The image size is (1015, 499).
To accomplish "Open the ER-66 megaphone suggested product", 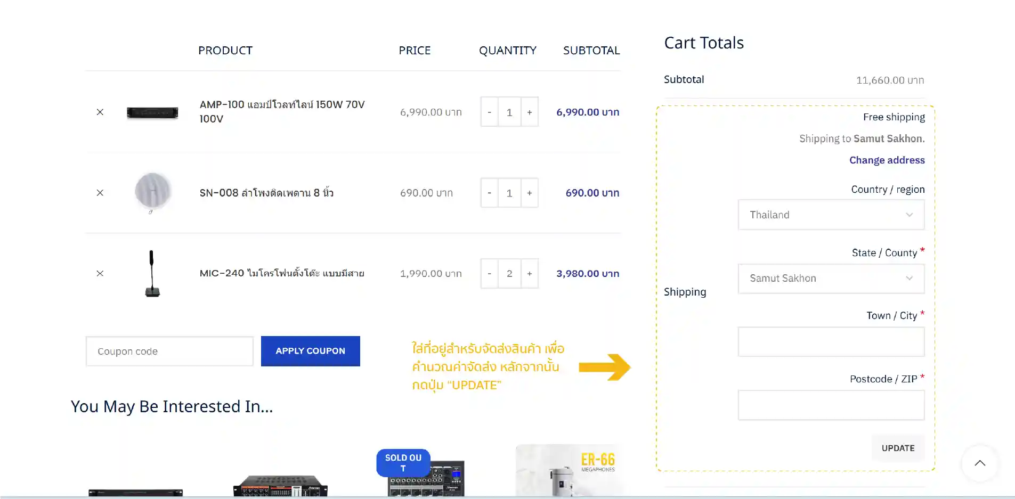I will coord(568,470).
